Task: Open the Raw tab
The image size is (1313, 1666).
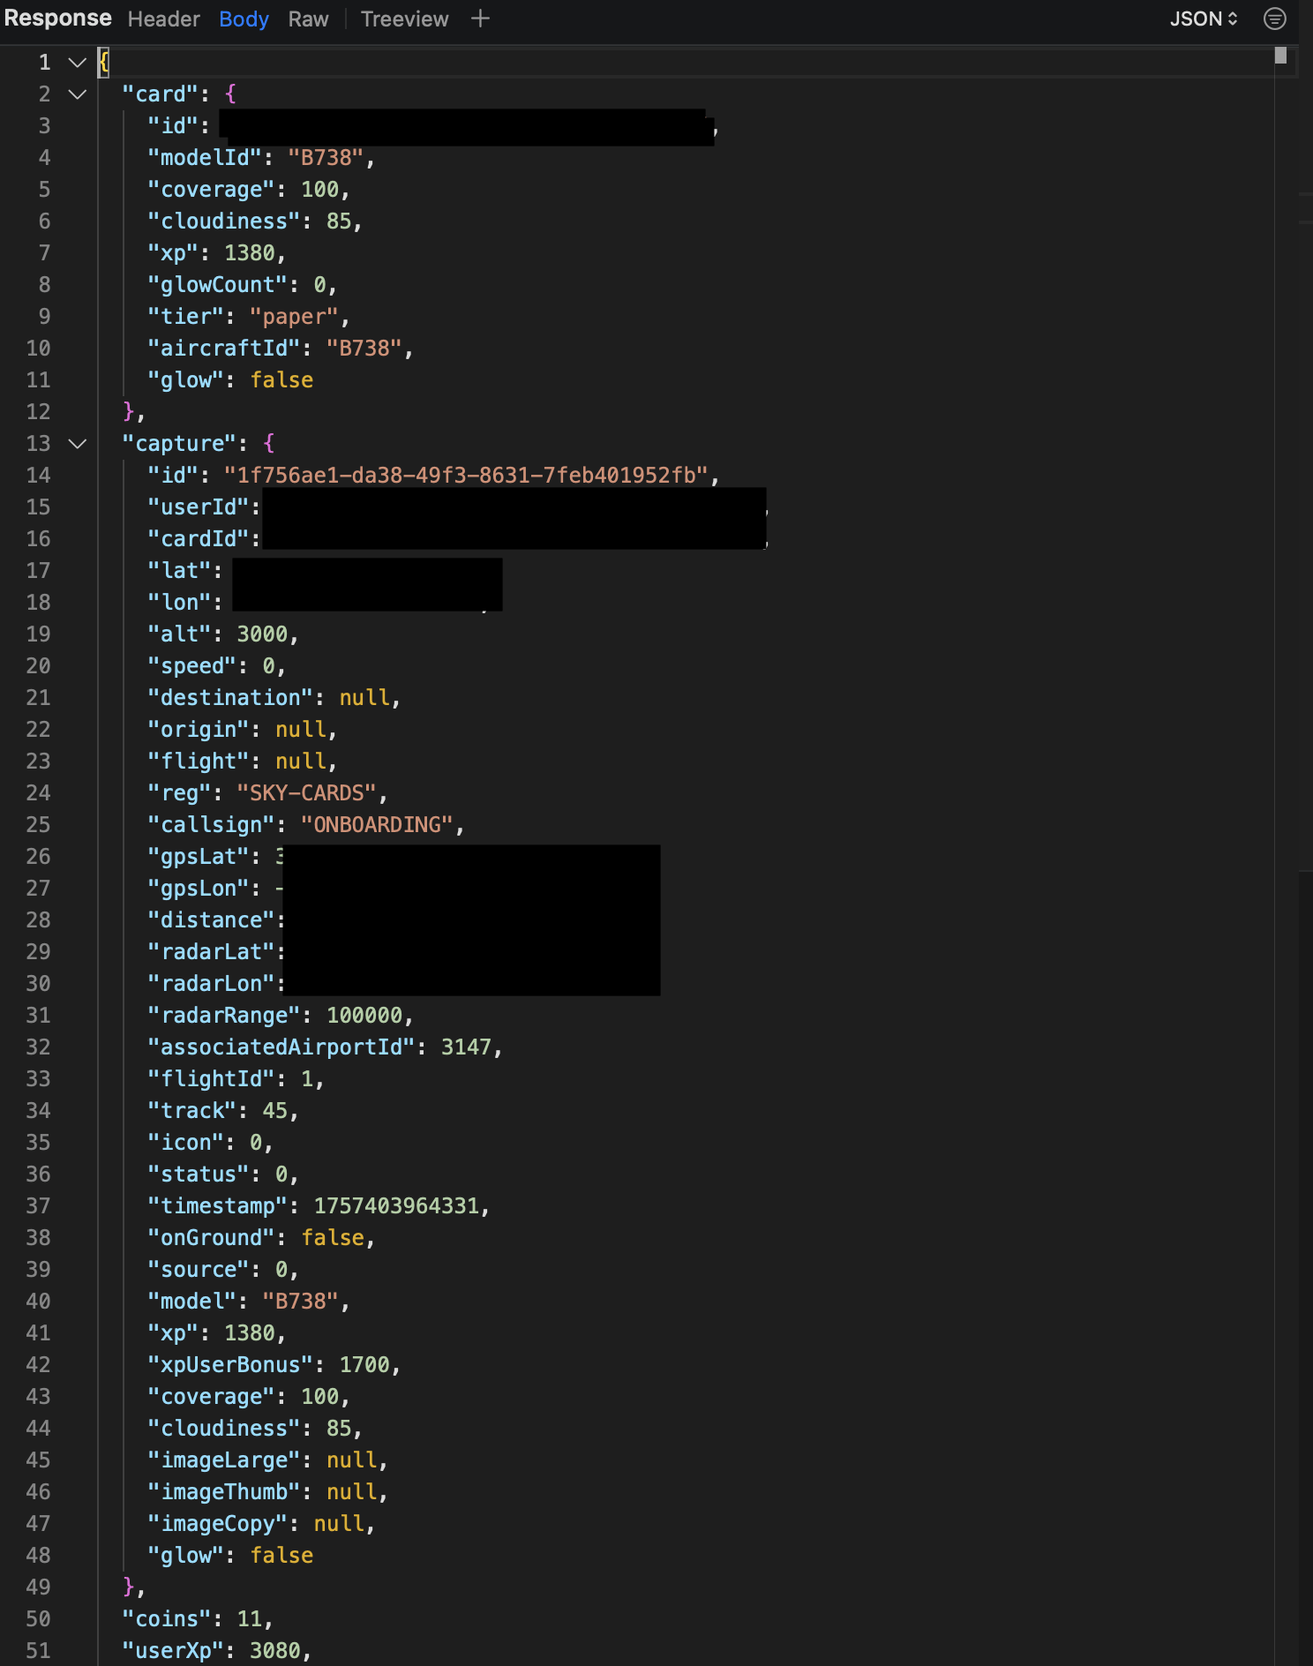Action: [x=308, y=19]
